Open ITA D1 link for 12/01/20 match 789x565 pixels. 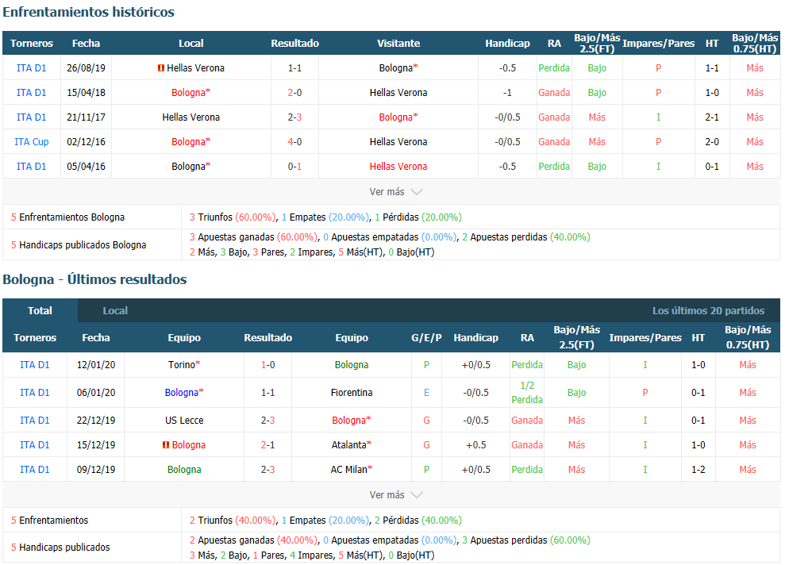tap(35, 365)
